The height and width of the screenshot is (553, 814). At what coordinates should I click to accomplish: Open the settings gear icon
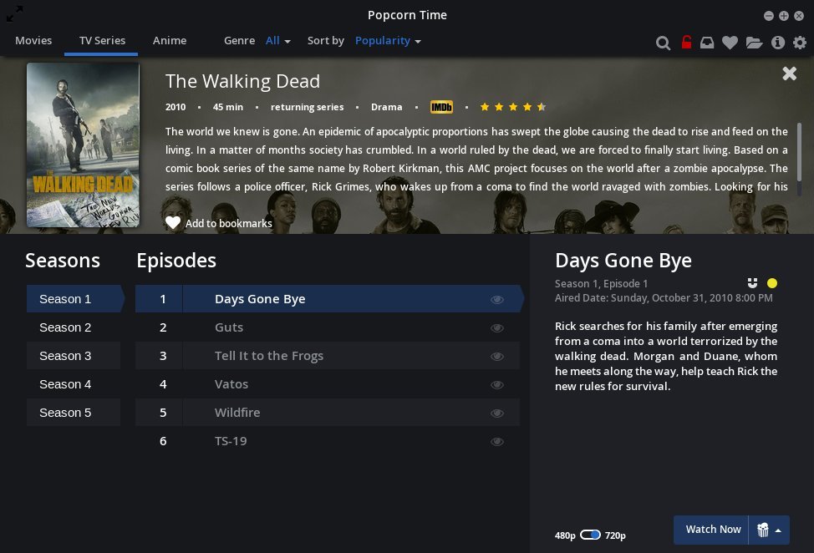pyautogui.click(x=800, y=43)
